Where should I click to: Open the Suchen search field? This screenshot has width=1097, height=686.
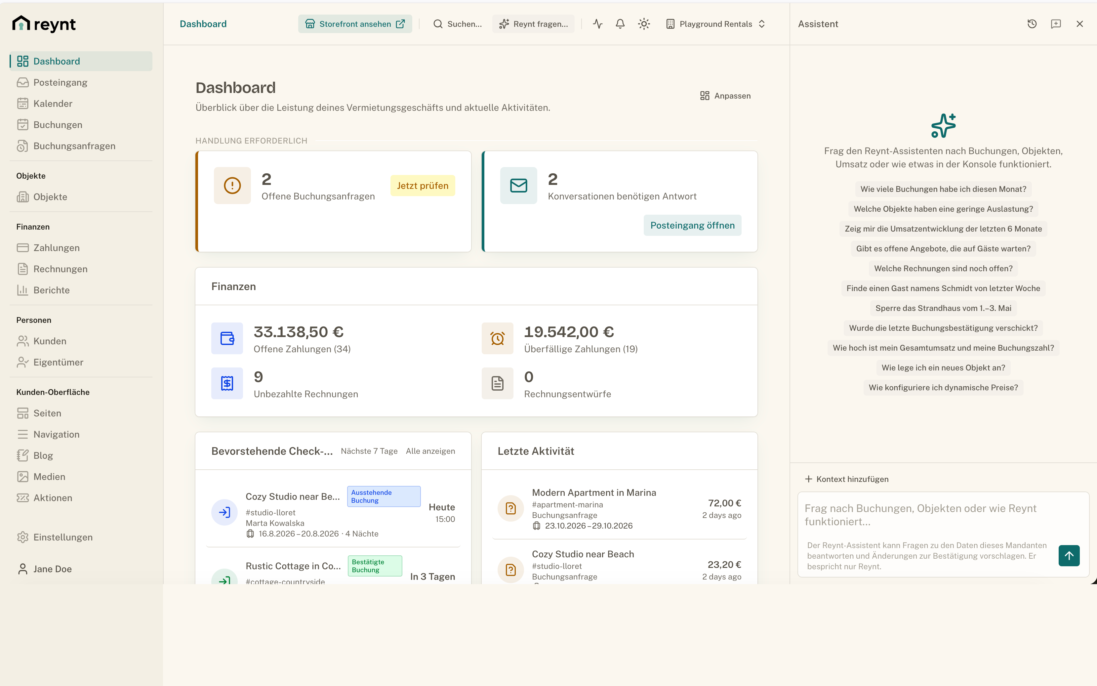pos(458,24)
